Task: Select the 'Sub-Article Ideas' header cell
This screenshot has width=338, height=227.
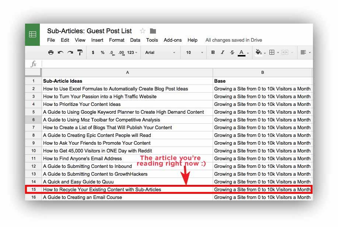Action: pyautogui.click(x=128, y=81)
